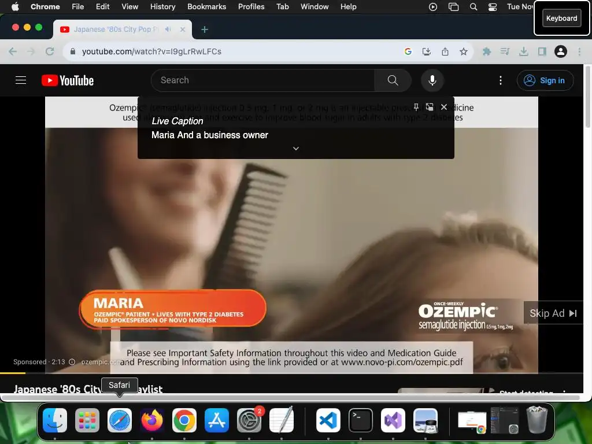Open the media control playlist icon
Image resolution: width=592 pixels, height=444 pixels.
[505, 51]
